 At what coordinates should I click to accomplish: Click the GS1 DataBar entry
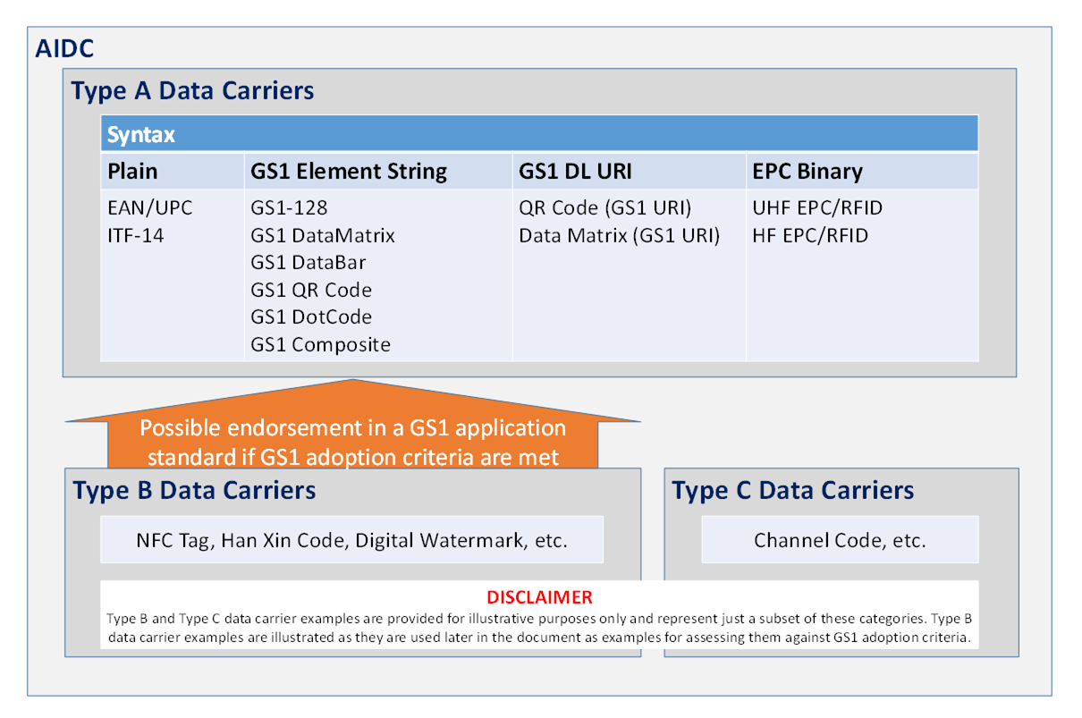(x=308, y=263)
